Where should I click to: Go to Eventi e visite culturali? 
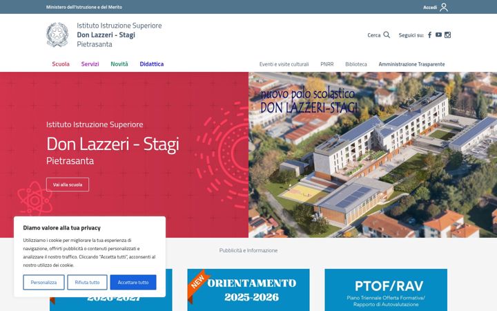pos(284,64)
